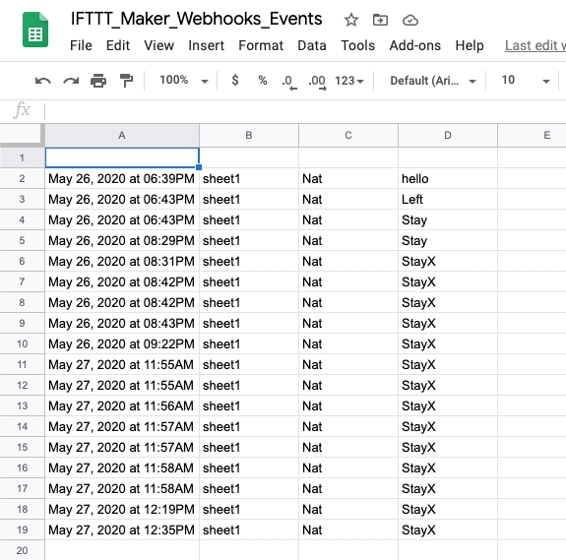Star the IFTTT_Maker_Webhooks_Events document
The width and height of the screenshot is (566, 560).
pyautogui.click(x=350, y=20)
